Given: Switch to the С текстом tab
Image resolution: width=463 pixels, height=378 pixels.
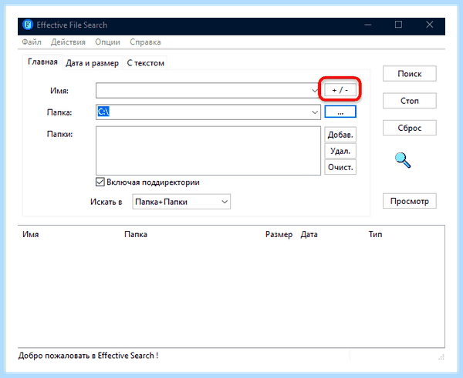Looking at the screenshot, I should 145,63.
